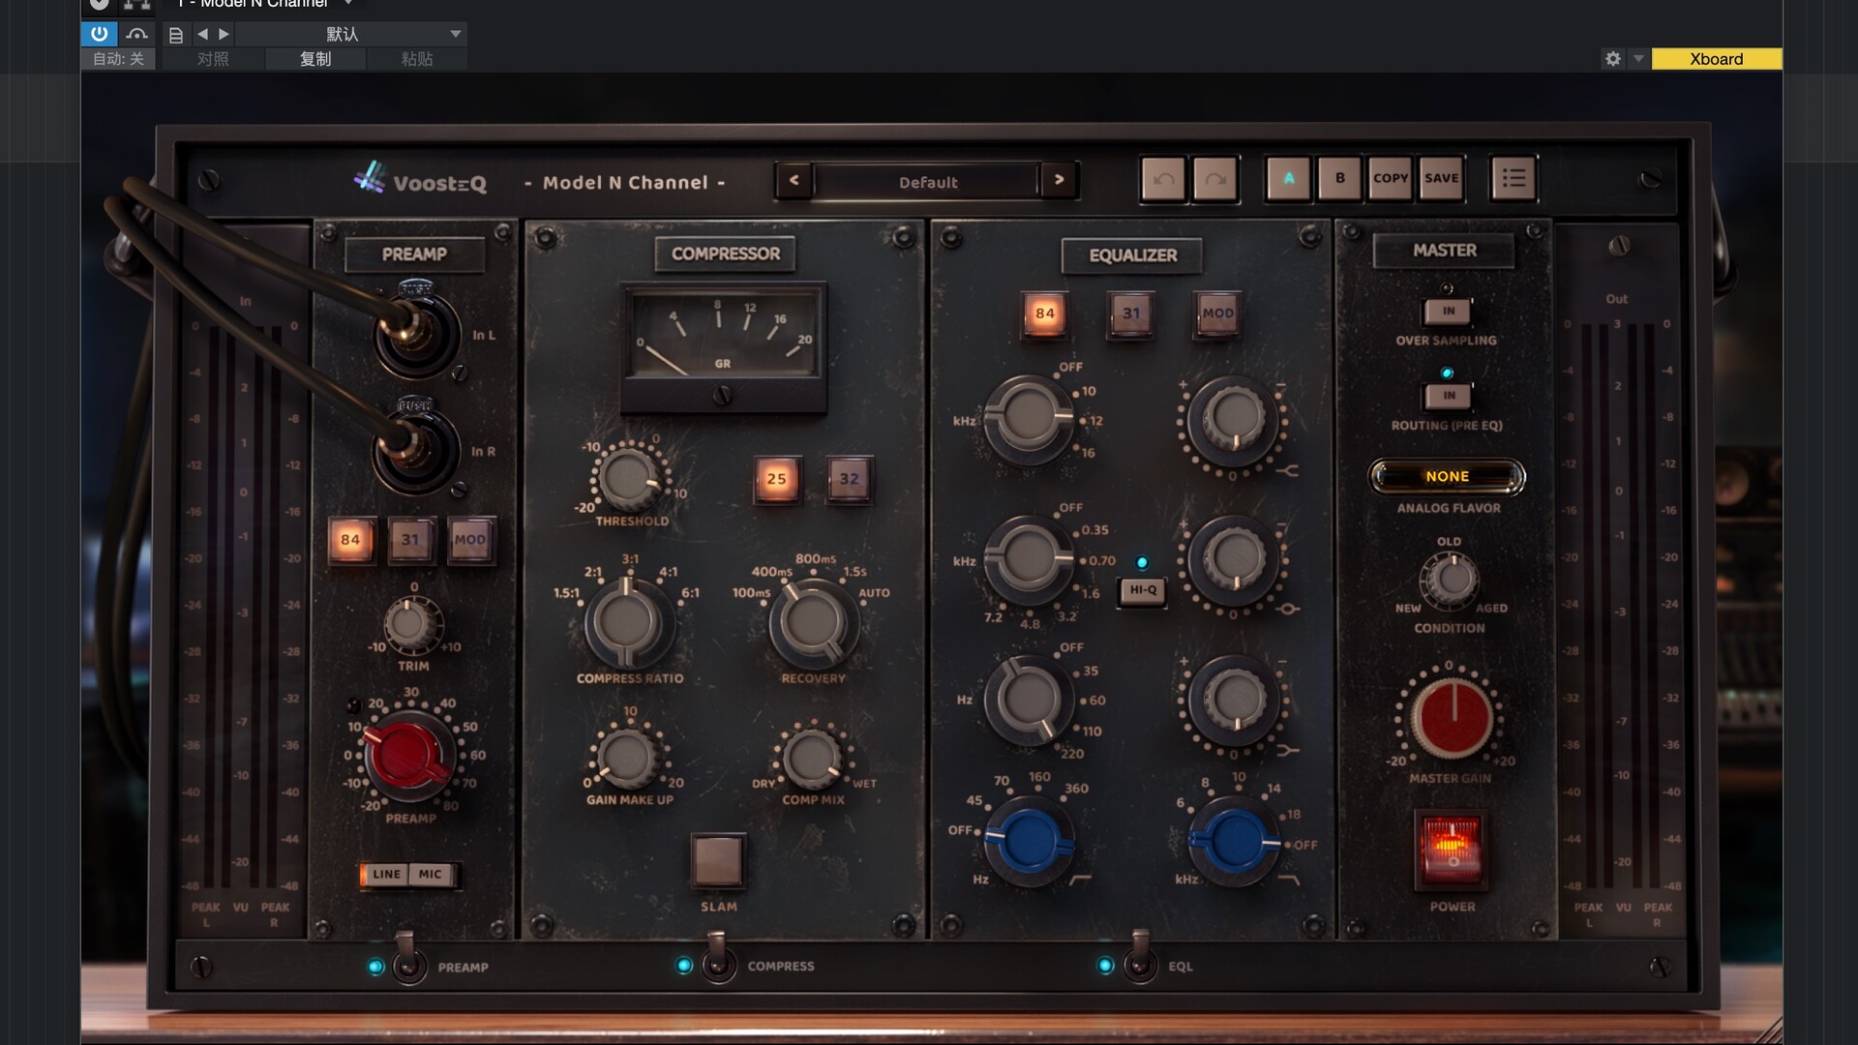Viewport: 1858px width, 1045px height.
Task: Click the low shelf gain knob
Action: [1234, 699]
